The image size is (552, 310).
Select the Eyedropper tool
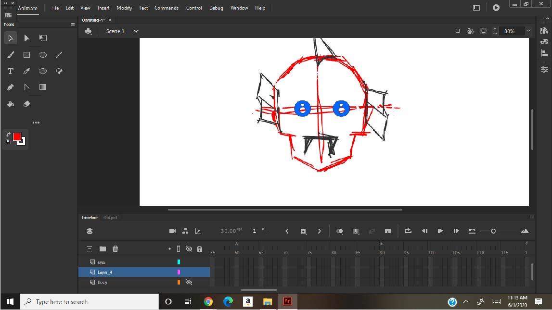pyautogui.click(x=27, y=71)
